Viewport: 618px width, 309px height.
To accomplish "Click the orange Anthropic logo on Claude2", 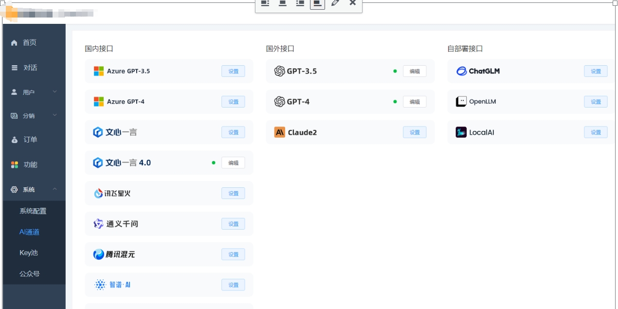I will click(280, 132).
